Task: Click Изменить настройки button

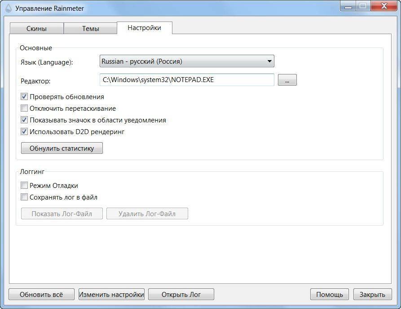Action: tap(111, 295)
